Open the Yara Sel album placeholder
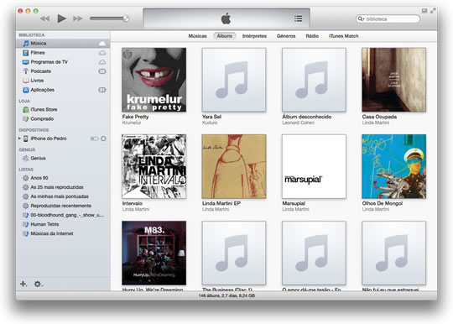The height and width of the screenshot is (324, 453). (x=234, y=80)
